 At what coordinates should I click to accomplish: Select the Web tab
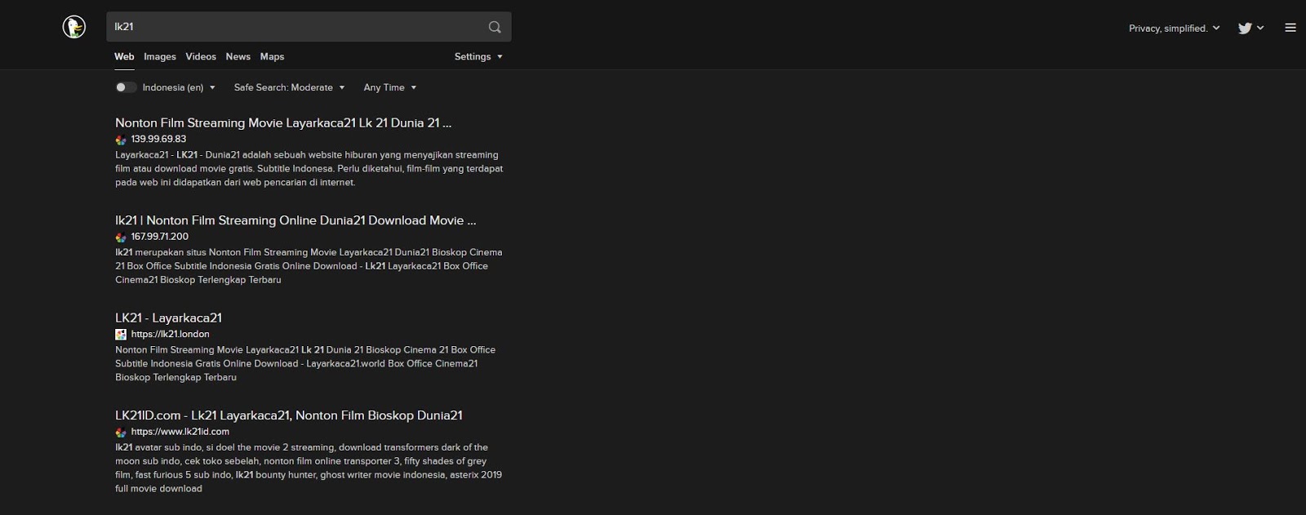(124, 56)
